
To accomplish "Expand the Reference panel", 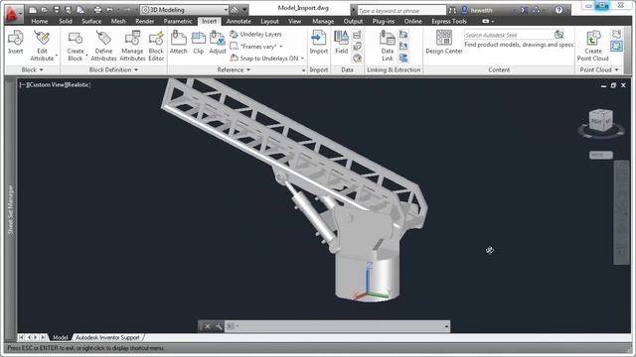I will coord(234,70).
